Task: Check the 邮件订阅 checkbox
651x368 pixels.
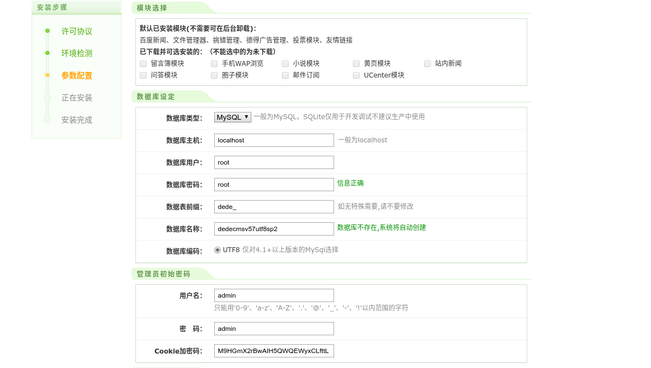Action: pyautogui.click(x=285, y=75)
